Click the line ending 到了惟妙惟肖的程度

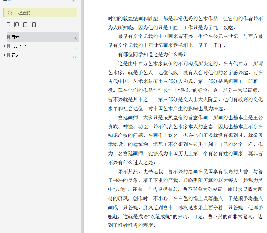pos(132,225)
